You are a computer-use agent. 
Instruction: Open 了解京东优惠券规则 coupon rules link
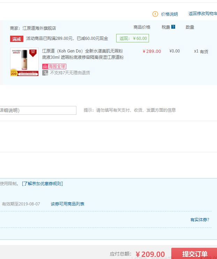[x=42, y=184]
